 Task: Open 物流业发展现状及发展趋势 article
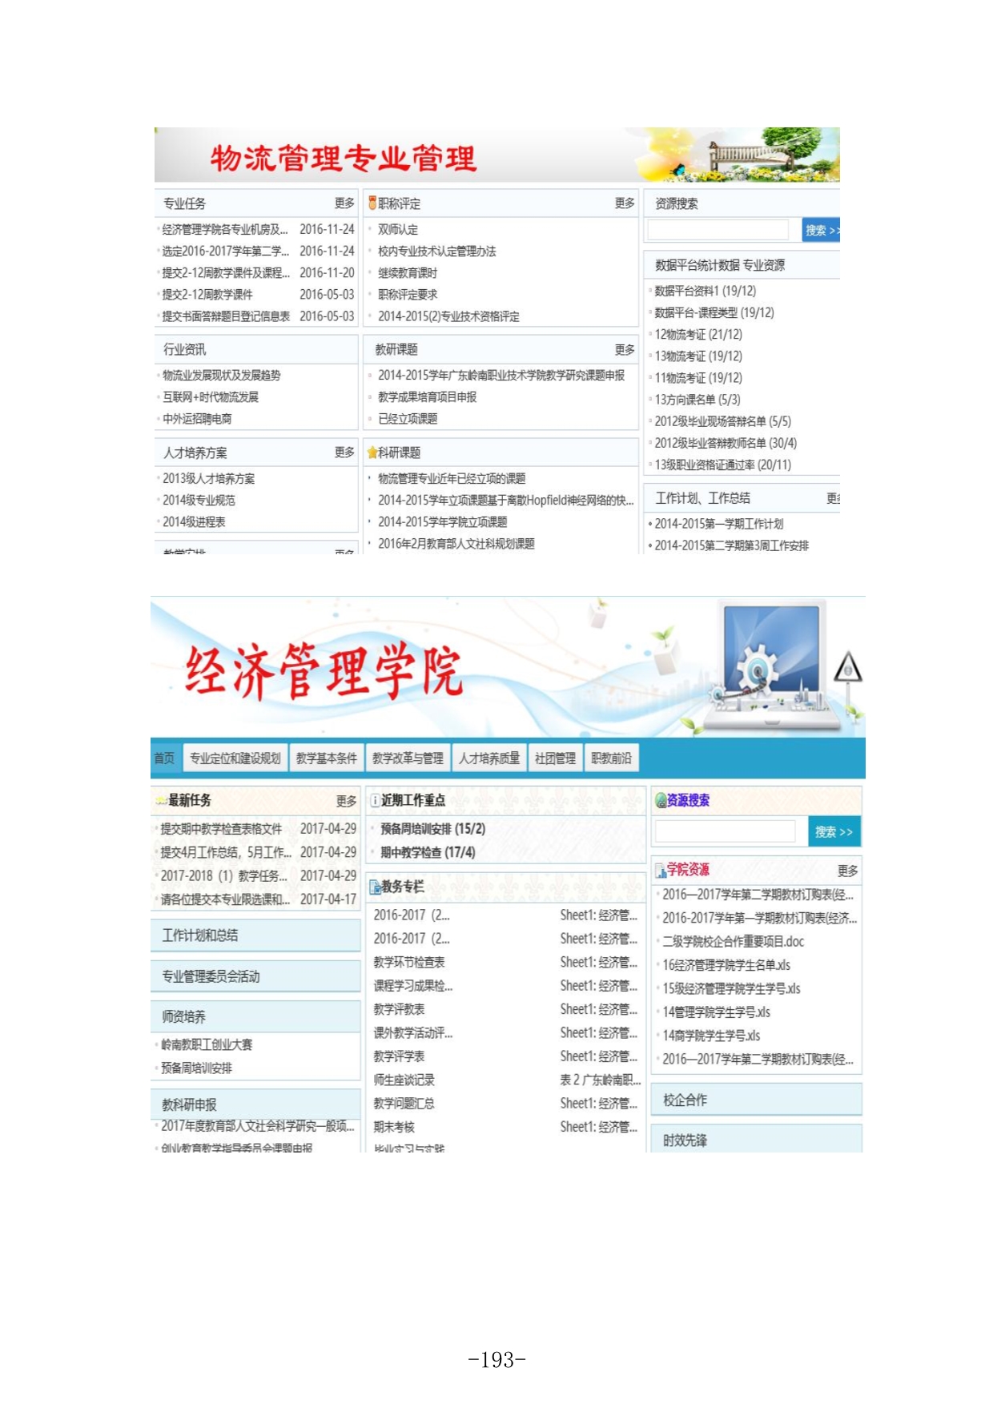pos(222,375)
